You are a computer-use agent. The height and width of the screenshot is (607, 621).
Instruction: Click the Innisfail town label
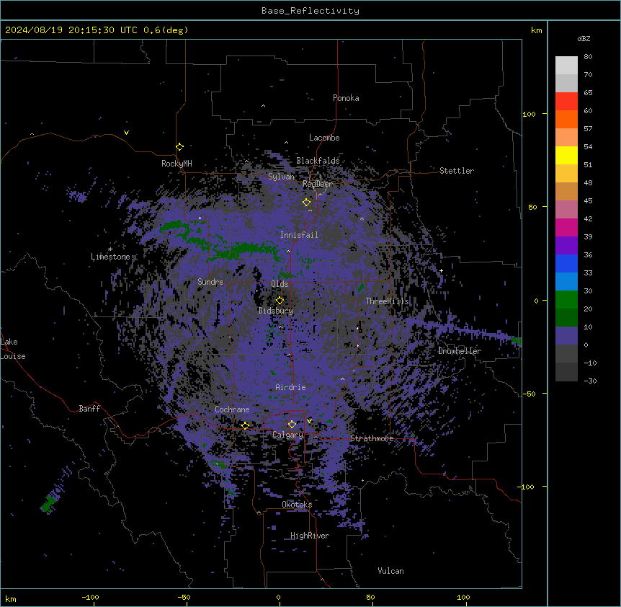tap(299, 235)
